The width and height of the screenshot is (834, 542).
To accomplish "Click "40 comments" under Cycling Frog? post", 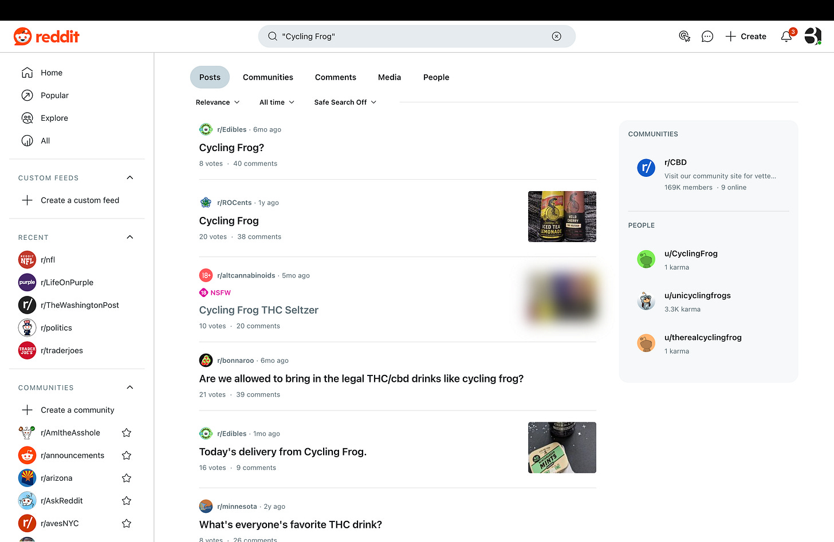I will point(255,164).
